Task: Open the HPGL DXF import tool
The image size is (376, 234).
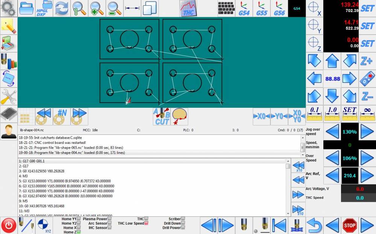Action: 44,8
